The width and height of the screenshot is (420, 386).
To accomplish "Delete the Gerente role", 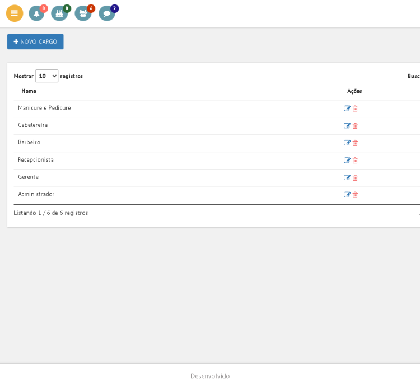I will coord(355,178).
